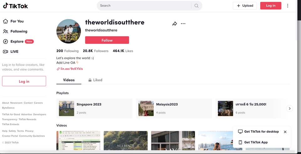301x154 pixels.
Task: Open the เกาหลี 6 วัน 25,000! playlist
Action: pos(251,108)
